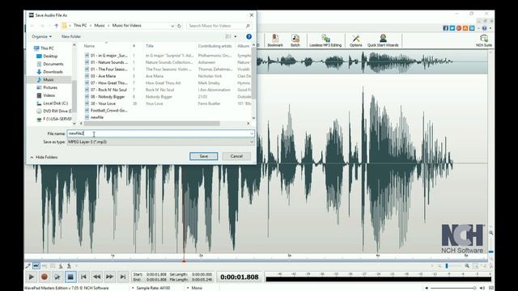The image size is (518, 291).
Task: Select the pencil edit tool above transport
Action: pyautogui.click(x=28, y=266)
